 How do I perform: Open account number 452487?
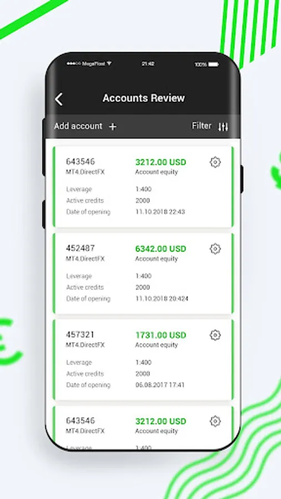click(x=81, y=248)
